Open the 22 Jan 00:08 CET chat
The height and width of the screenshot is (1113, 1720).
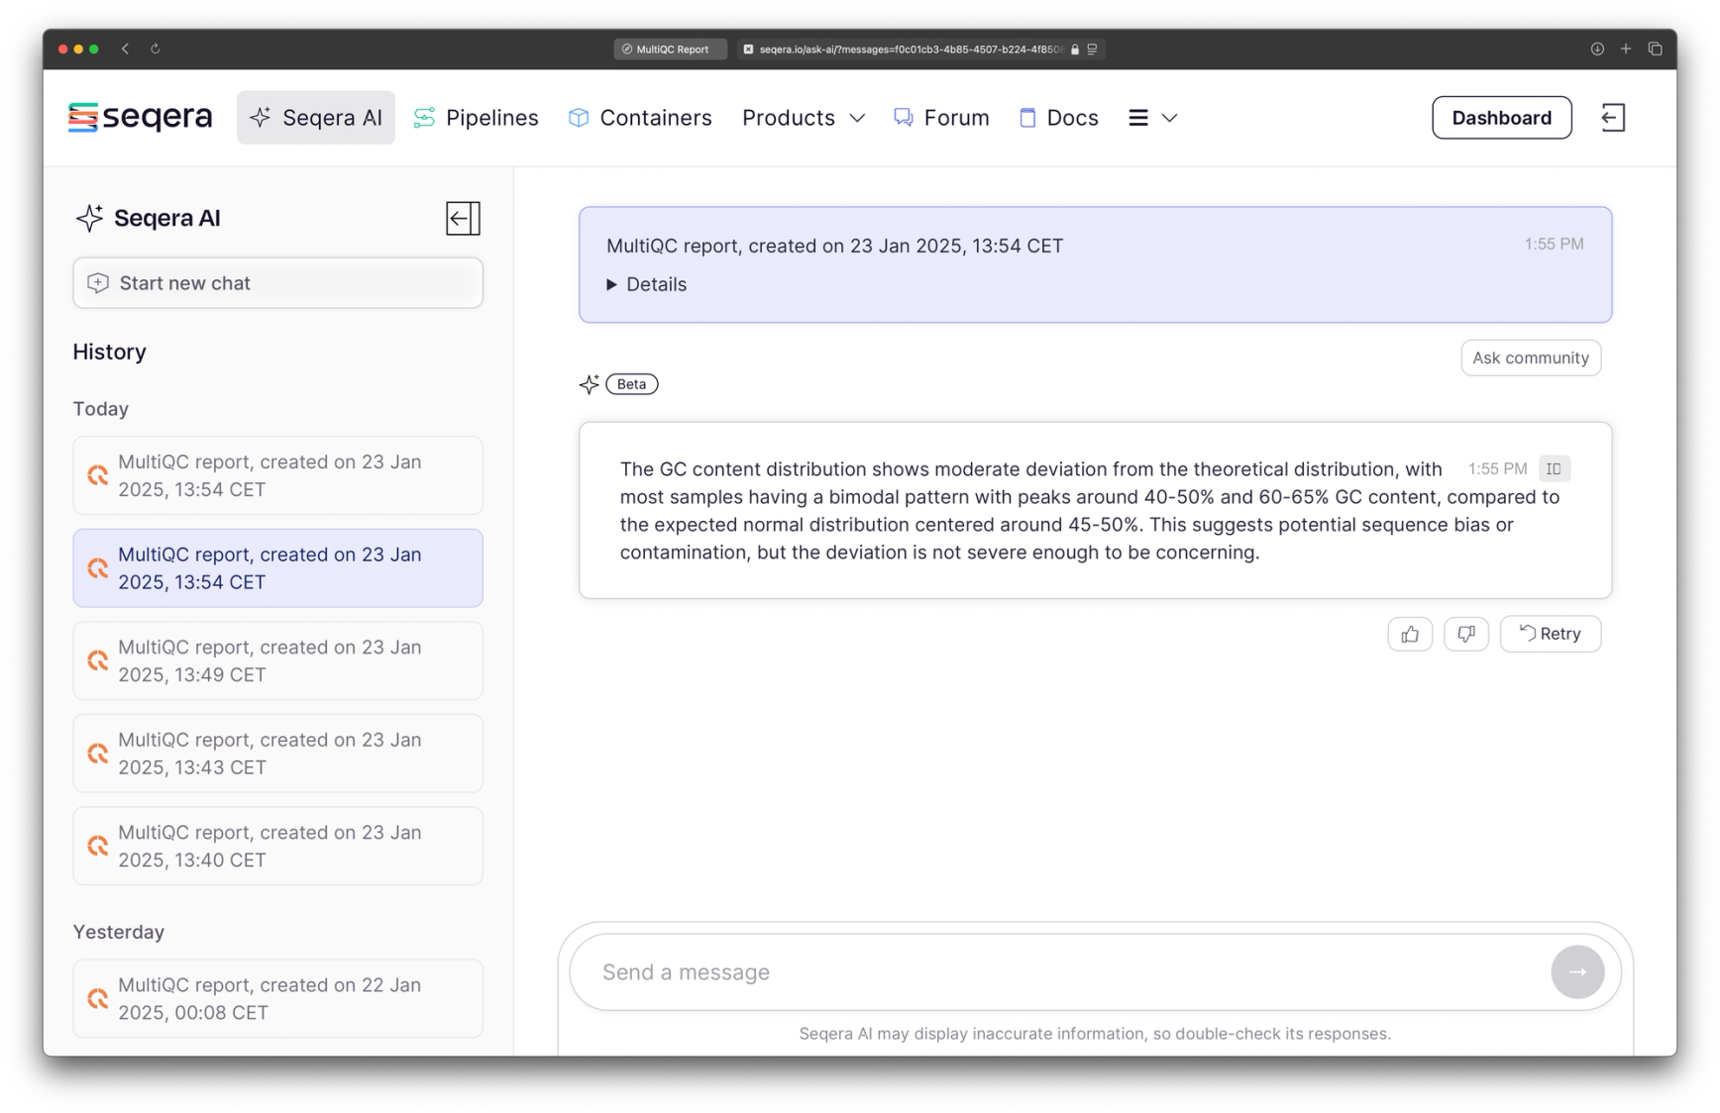point(277,998)
